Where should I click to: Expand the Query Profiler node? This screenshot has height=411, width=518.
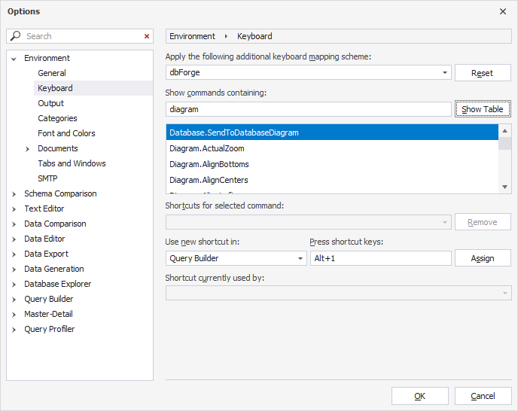(x=14, y=330)
